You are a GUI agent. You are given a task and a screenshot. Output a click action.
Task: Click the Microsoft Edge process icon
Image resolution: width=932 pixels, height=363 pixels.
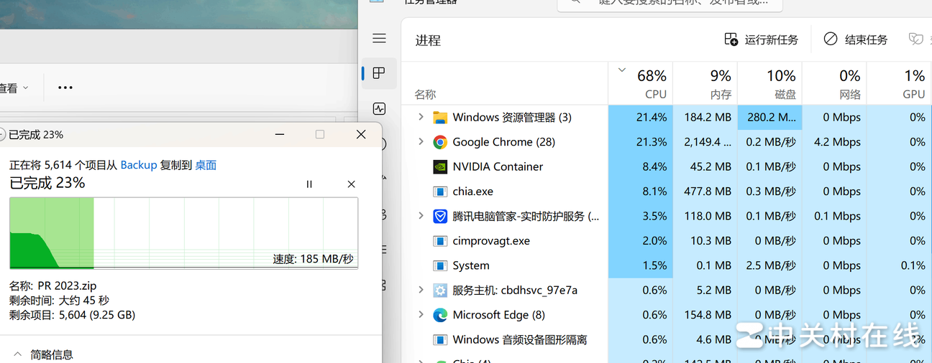pyautogui.click(x=440, y=315)
